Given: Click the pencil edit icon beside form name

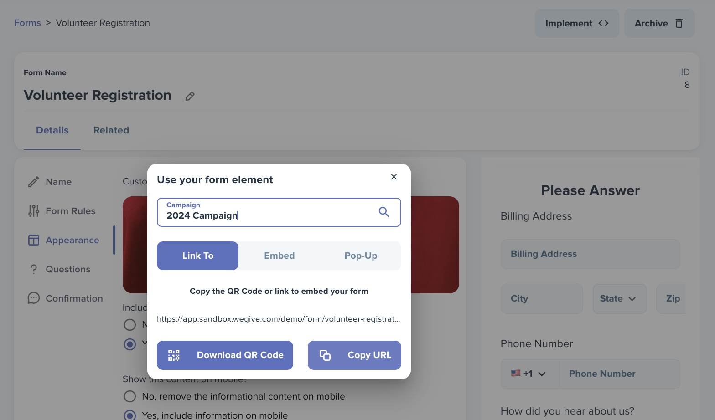Looking at the screenshot, I should pyautogui.click(x=190, y=96).
